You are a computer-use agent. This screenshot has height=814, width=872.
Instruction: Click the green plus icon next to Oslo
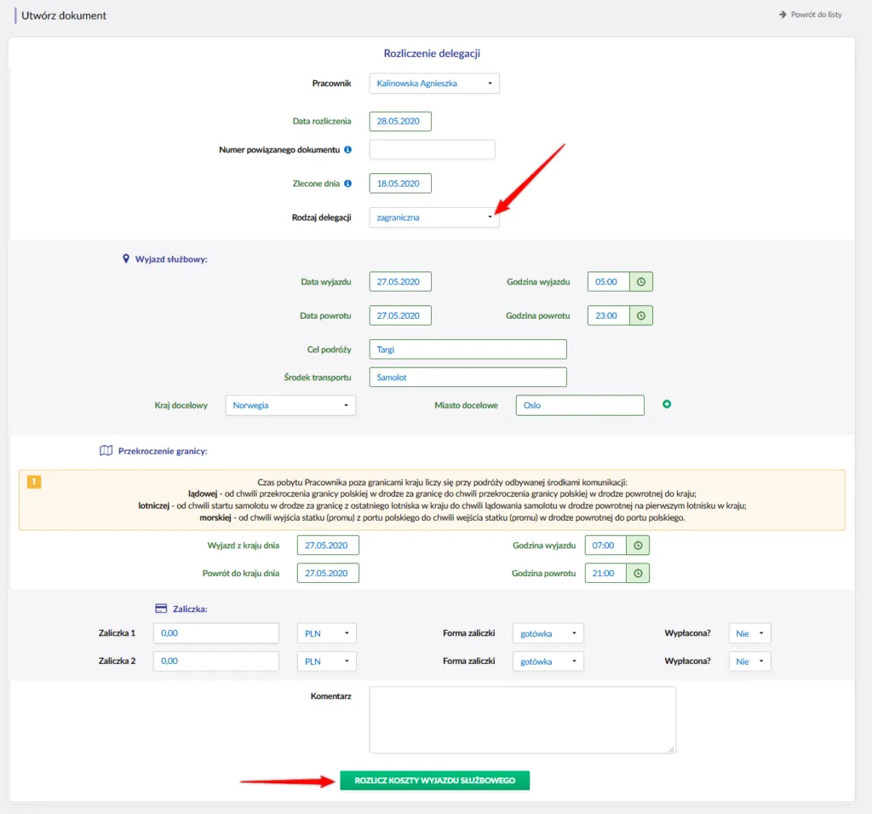[667, 404]
